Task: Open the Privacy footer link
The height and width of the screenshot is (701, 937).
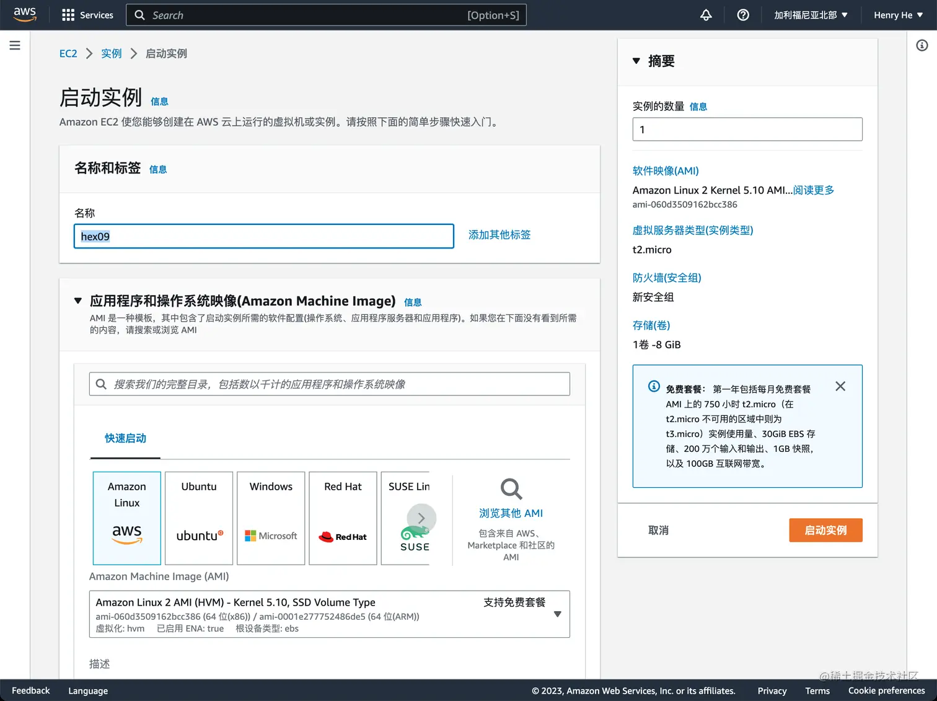Action: pos(772,690)
